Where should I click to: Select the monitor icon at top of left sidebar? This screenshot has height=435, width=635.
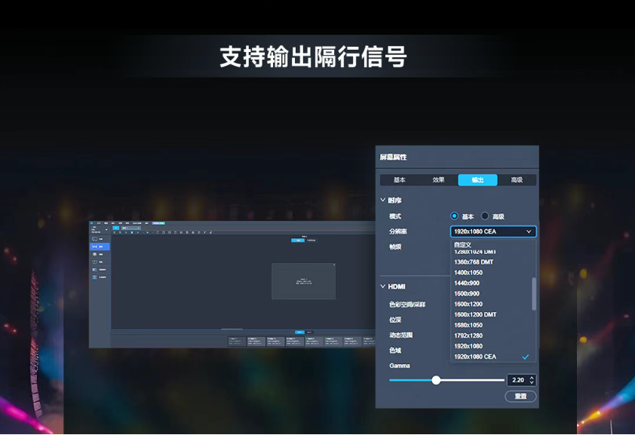click(x=94, y=238)
